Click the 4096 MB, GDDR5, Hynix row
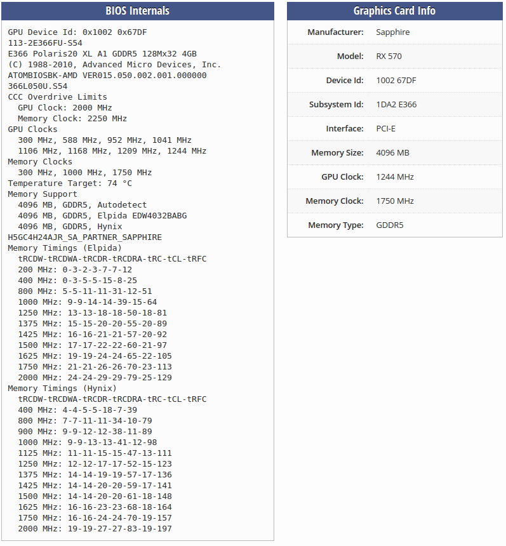The width and height of the screenshot is (506, 546). point(70,227)
